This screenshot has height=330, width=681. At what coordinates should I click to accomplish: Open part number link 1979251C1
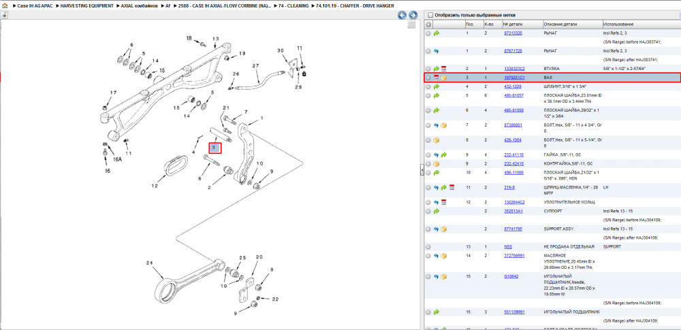514,78
